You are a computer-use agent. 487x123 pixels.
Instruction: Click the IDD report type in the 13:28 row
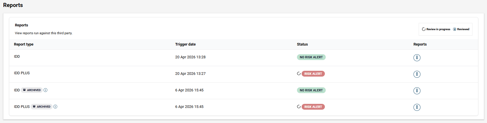pos(17,56)
